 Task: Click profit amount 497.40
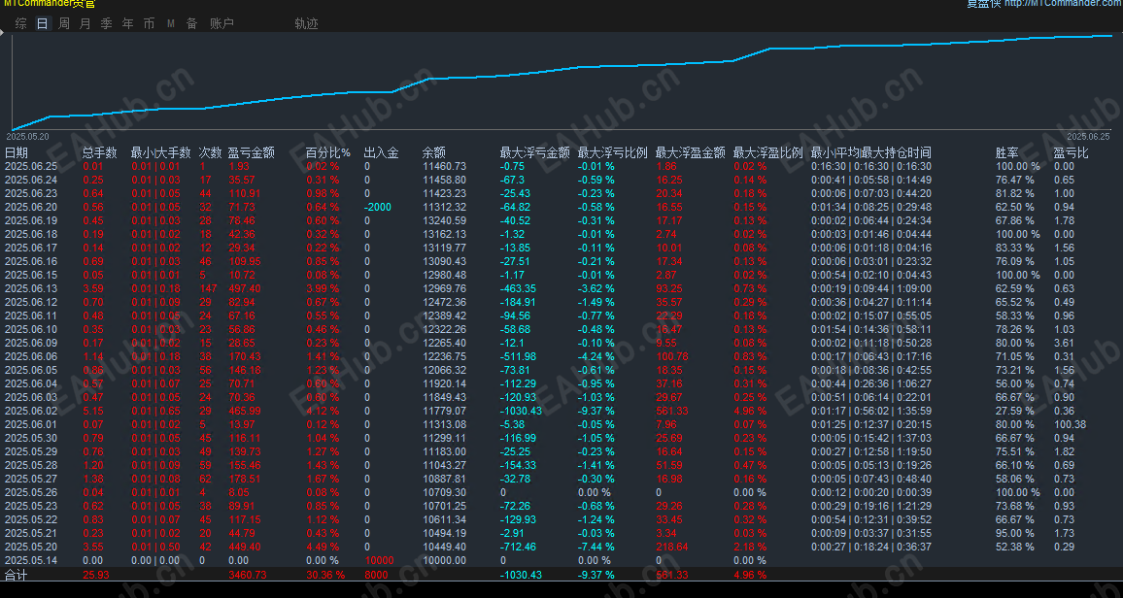246,288
